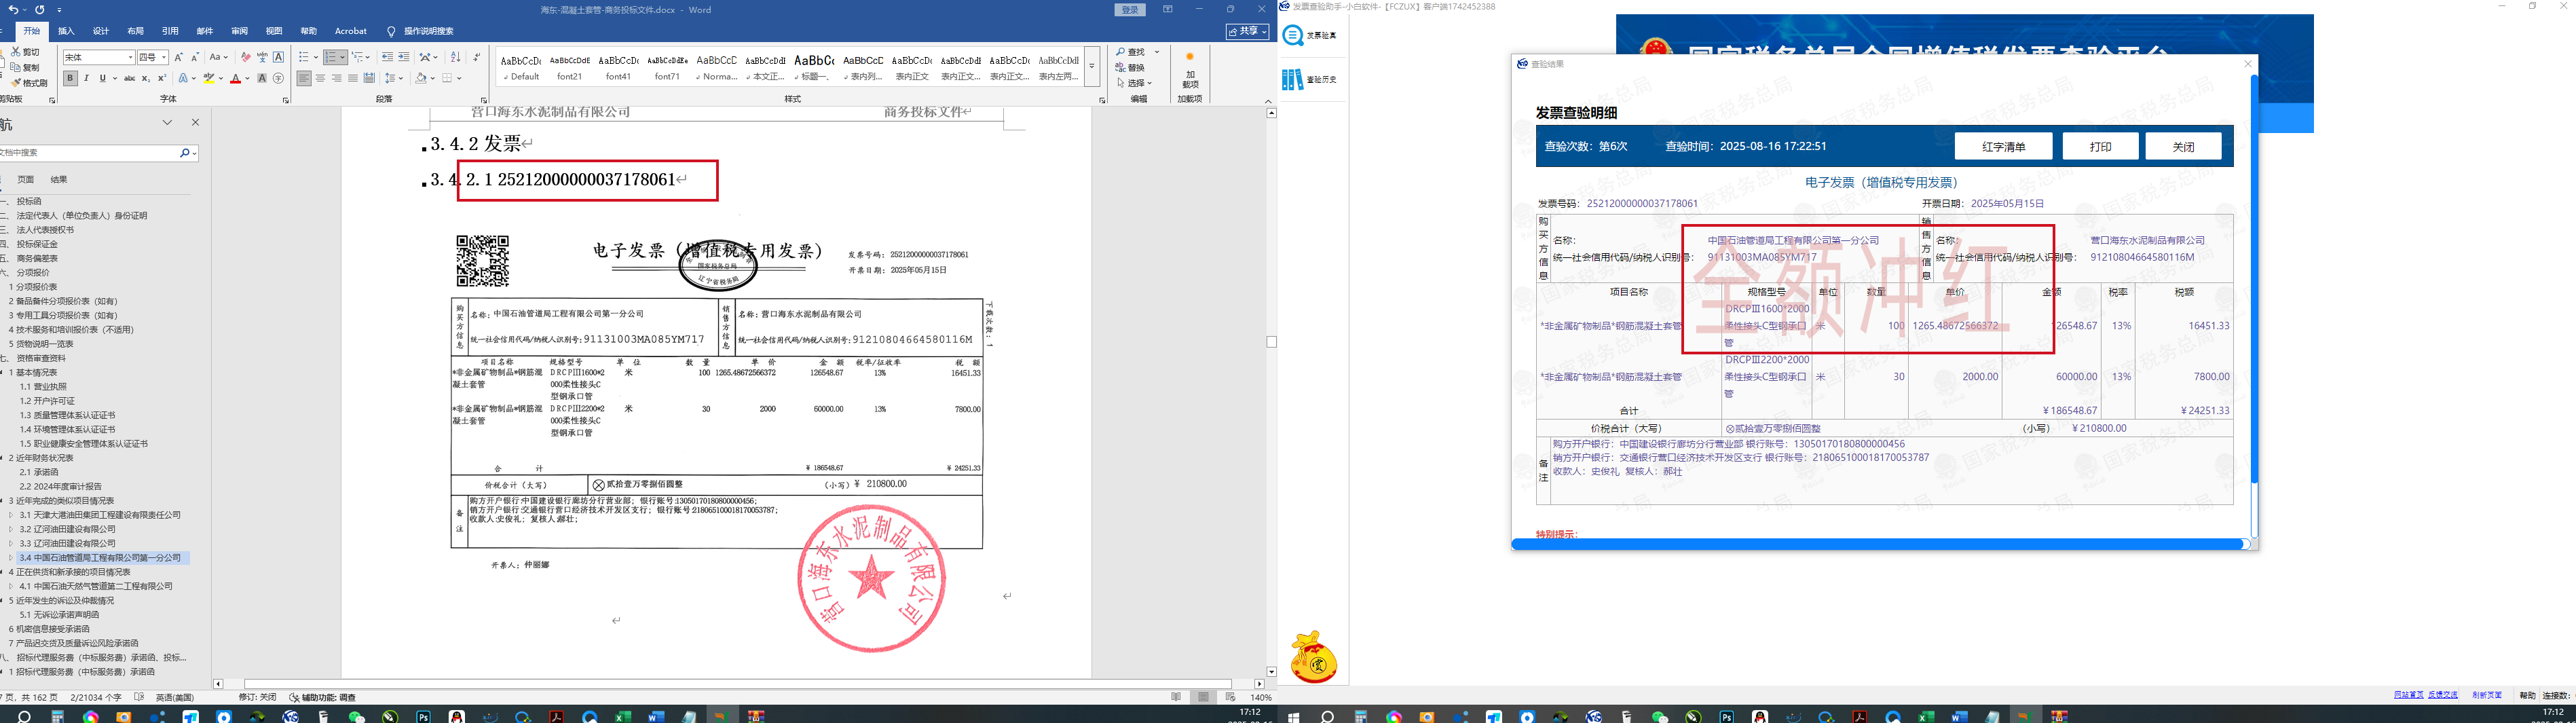The width and height of the screenshot is (2576, 723).
Task: Open the Layout (布局) ribbon tab
Action: tap(135, 31)
